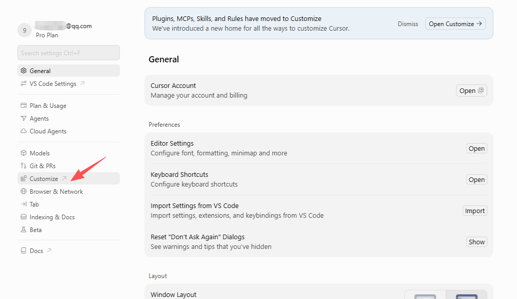Open the Plan & Usage page
The image size is (517, 299).
click(x=69, y=106)
